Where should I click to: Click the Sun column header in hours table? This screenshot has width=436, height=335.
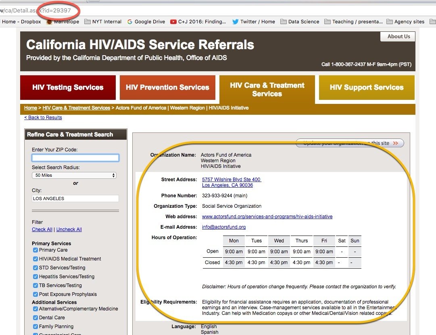[355, 241]
